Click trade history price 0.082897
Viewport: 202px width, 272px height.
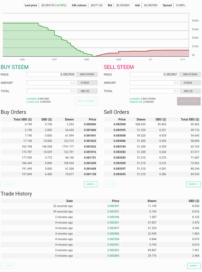tap(113, 228)
